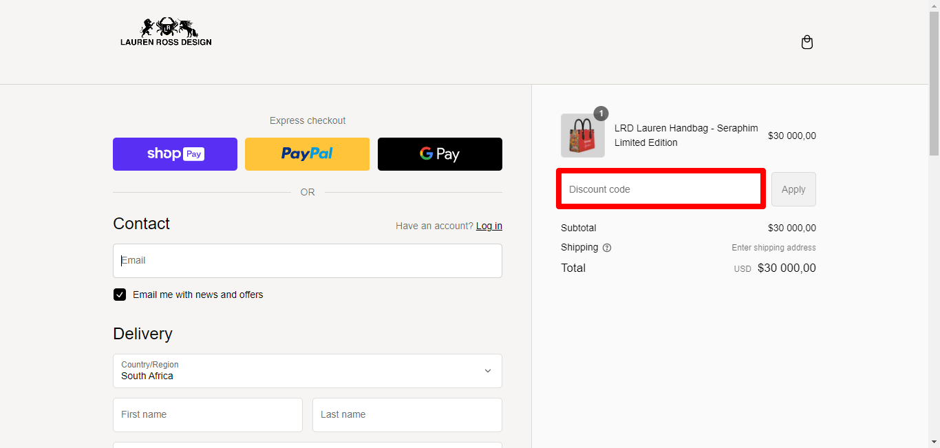Click the handbag product thumbnail
The height and width of the screenshot is (448, 940).
(x=582, y=136)
